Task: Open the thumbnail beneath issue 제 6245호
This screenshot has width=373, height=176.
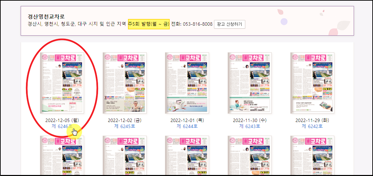Action: [x=124, y=156]
